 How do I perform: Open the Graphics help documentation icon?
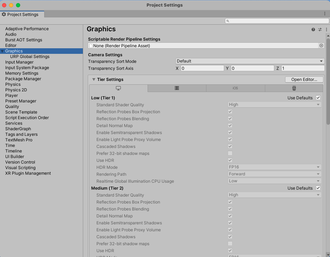tap(313, 30)
